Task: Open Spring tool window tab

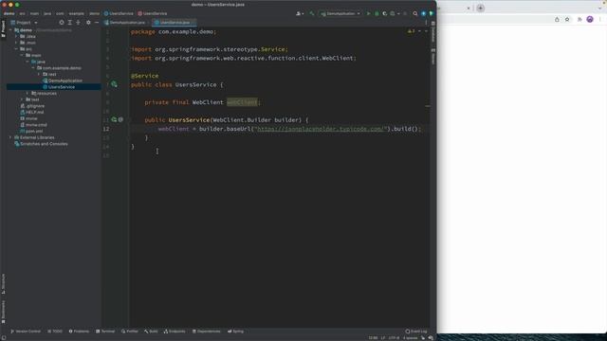Action: coord(236,332)
